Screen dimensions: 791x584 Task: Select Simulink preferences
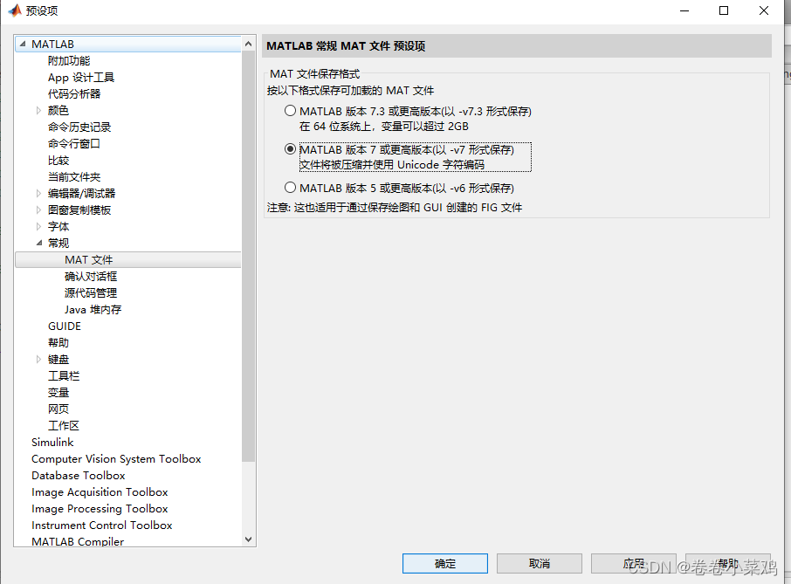pos(52,442)
